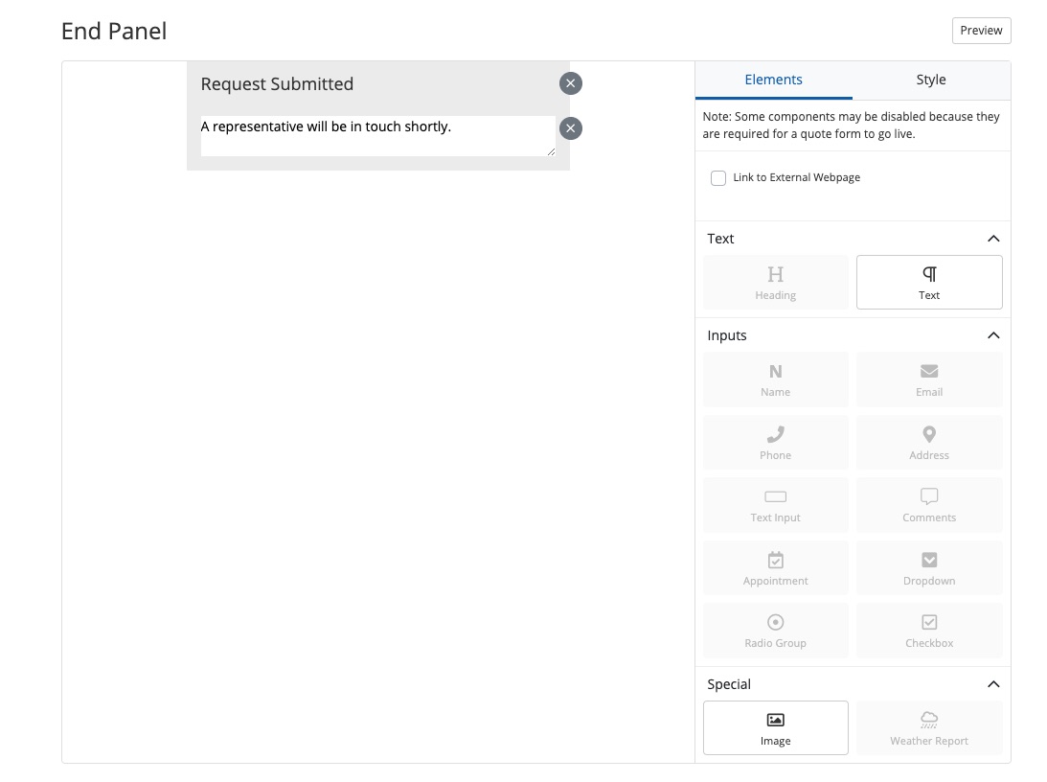
Task: Add a Text paragraph element
Action: (928, 282)
